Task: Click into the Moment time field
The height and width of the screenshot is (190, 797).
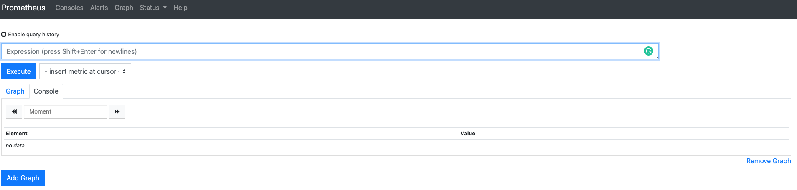Action: coord(66,111)
